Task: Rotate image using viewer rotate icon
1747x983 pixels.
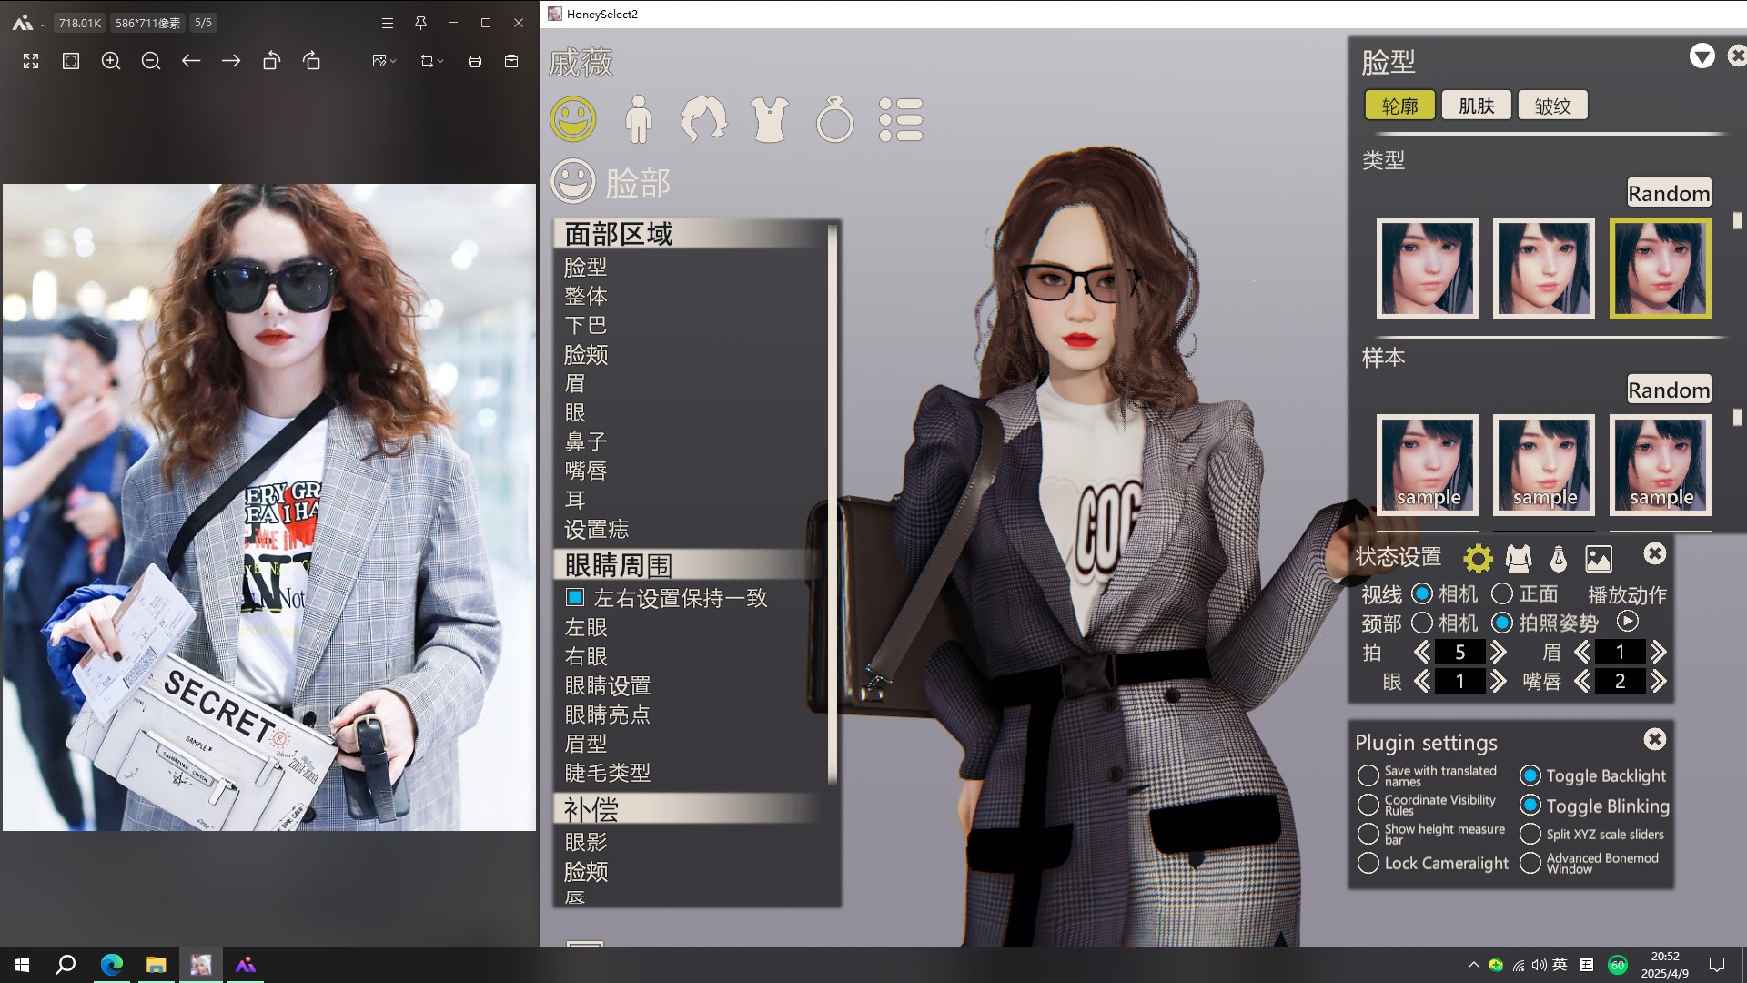Action: point(271,61)
